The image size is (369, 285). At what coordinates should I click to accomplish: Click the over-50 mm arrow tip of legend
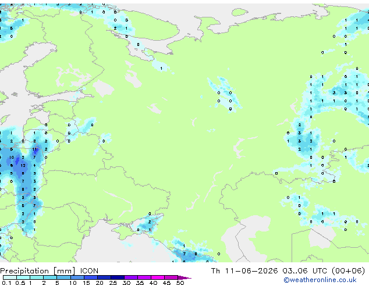185,277
